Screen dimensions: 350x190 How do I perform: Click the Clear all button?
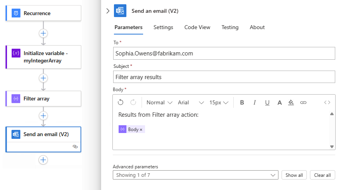coord(322,175)
